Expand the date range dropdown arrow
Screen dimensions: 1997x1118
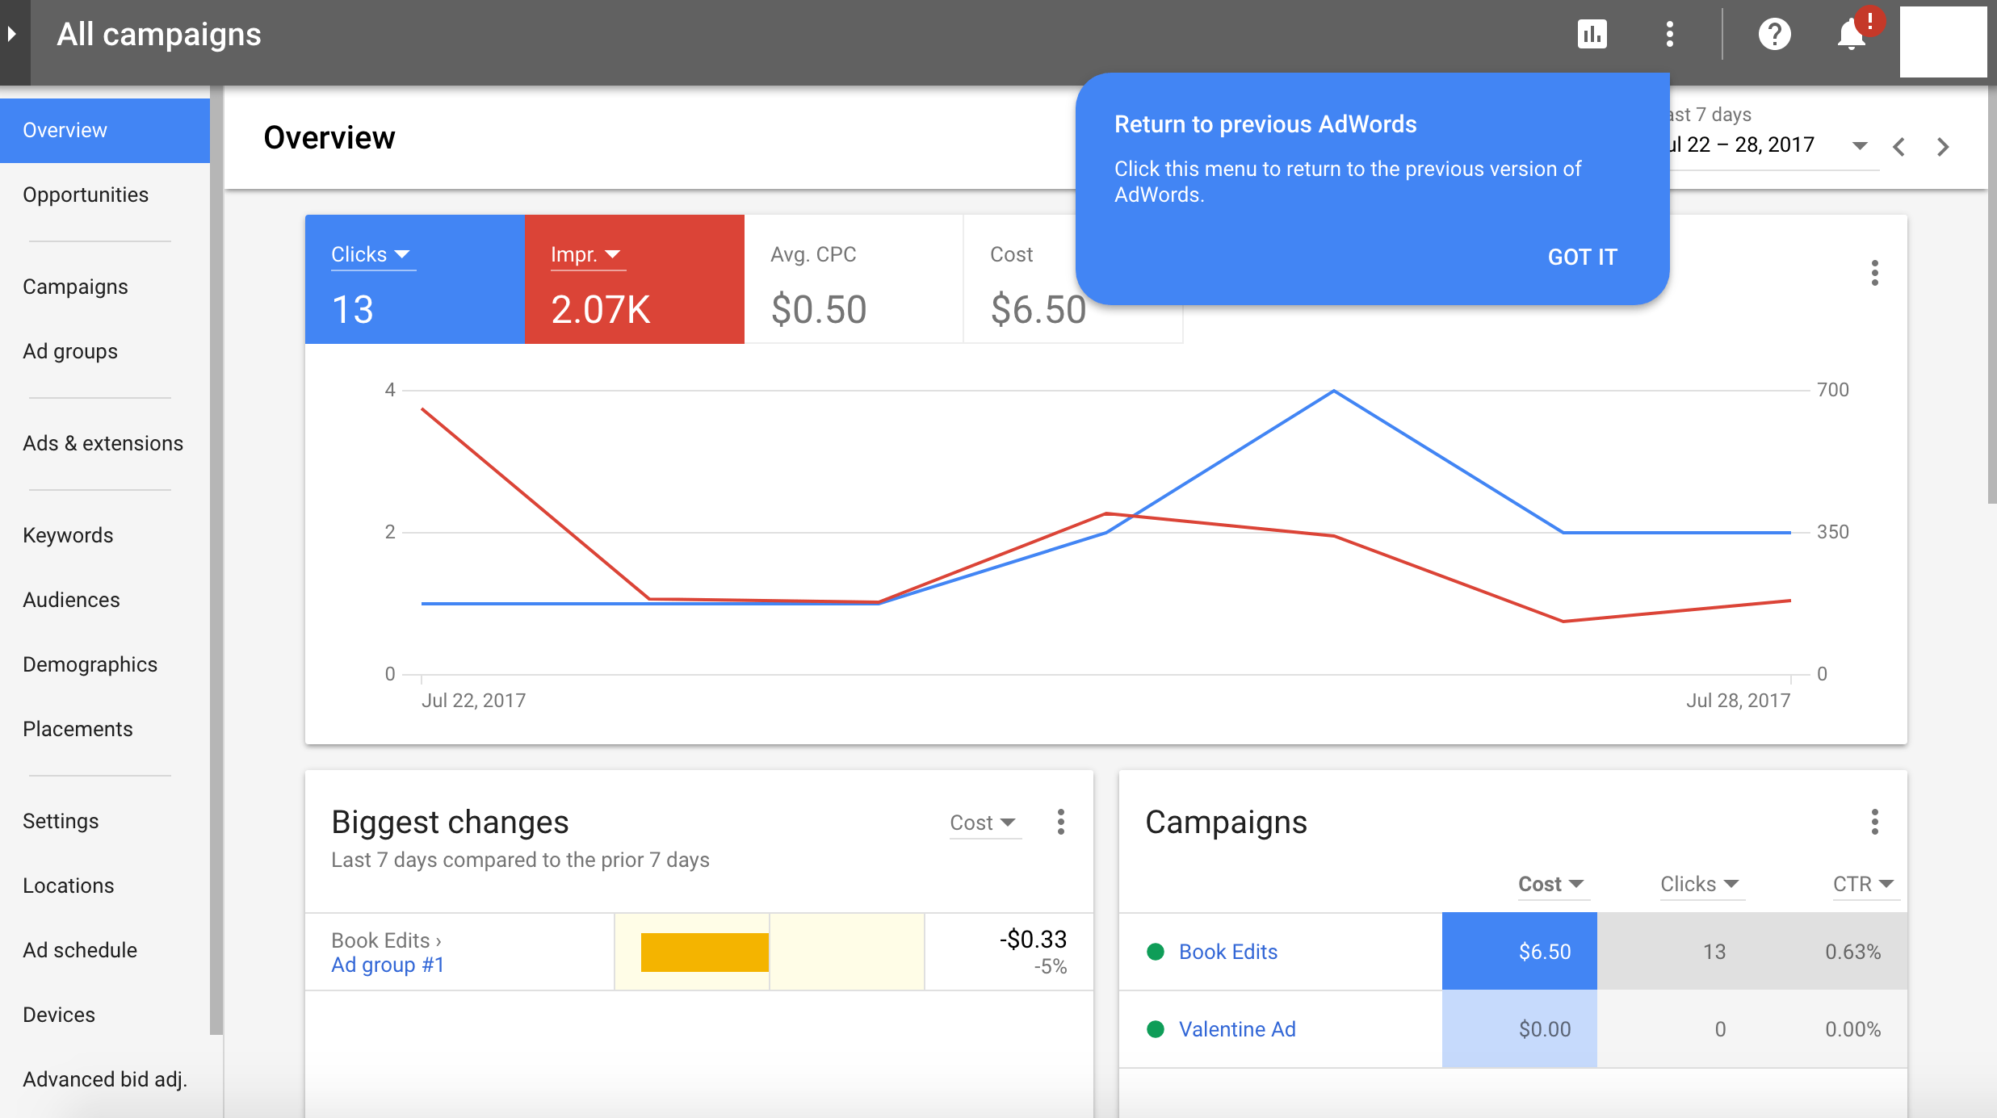click(1860, 146)
